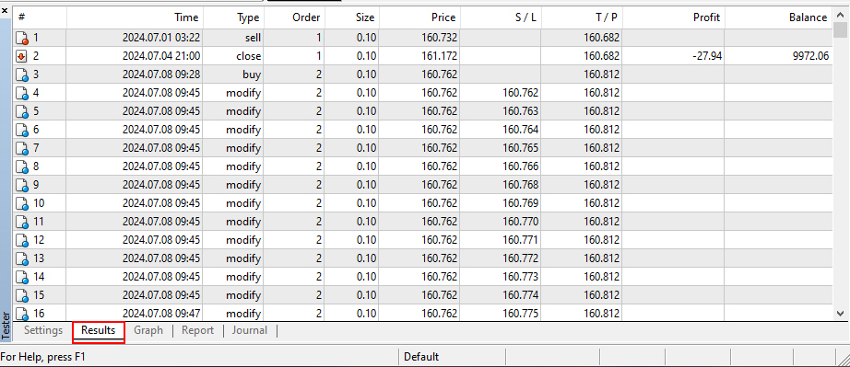Click the modify icon in row 10
The image size is (850, 367).
click(x=22, y=203)
